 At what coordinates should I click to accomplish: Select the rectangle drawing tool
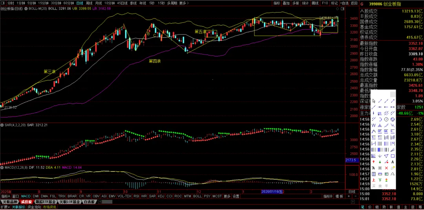pyautogui.click(x=393, y=156)
